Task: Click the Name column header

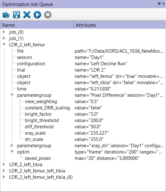Action: tap(37, 25)
